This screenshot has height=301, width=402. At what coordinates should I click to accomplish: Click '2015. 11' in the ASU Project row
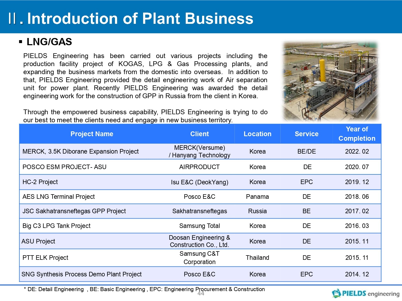[x=357, y=241]
